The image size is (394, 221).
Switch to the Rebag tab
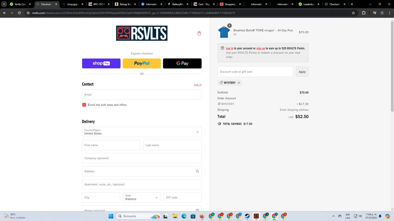point(125,4)
